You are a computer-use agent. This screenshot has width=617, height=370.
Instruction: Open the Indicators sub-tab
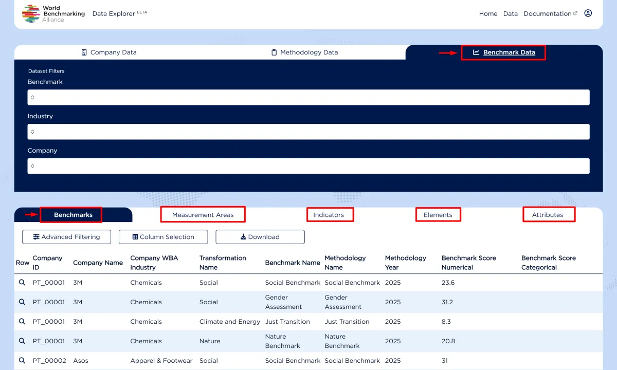click(329, 215)
